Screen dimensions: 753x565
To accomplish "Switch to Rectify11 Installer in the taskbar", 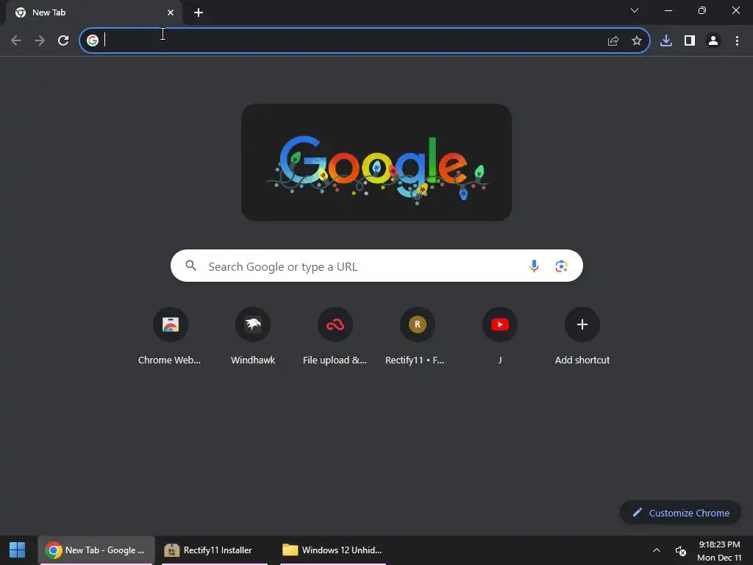I will (x=214, y=550).
